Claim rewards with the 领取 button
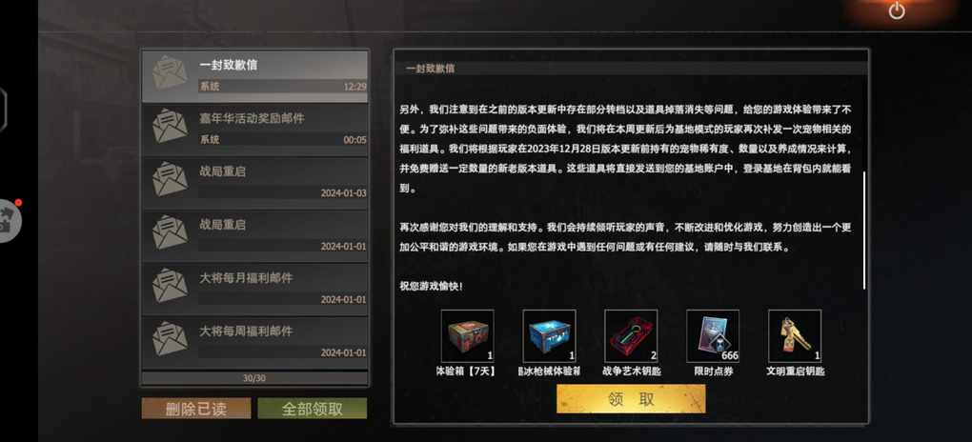The image size is (972, 442). [631, 398]
